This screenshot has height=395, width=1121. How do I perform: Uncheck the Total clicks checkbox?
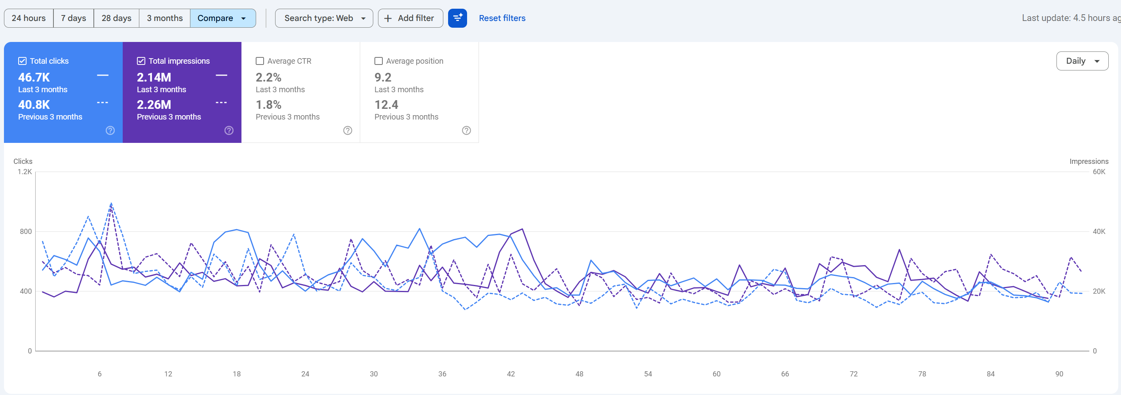[22, 61]
